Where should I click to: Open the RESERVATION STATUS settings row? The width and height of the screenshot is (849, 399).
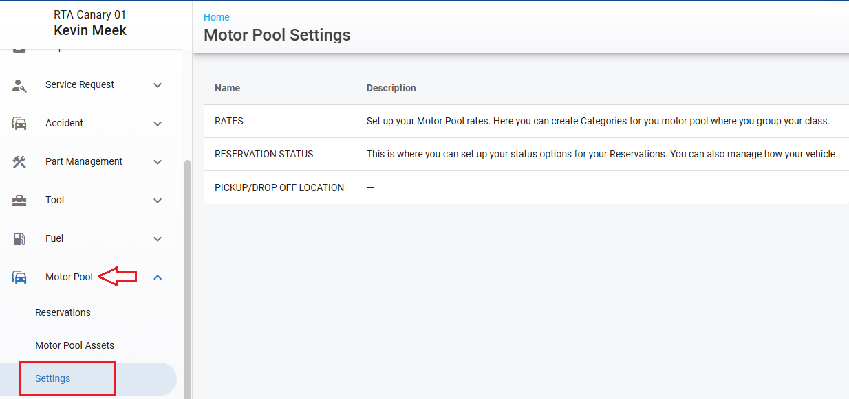(x=264, y=154)
